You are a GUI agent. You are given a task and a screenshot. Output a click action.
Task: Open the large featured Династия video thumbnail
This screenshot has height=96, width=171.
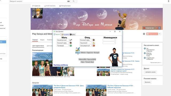(53, 64)
